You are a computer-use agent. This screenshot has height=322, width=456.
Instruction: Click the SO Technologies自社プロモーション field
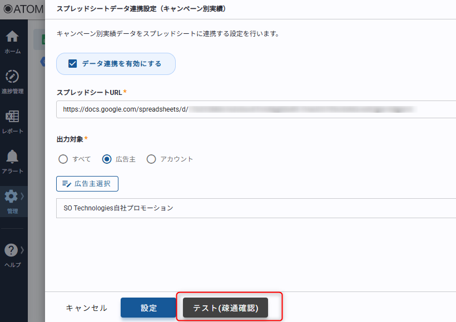point(256,208)
